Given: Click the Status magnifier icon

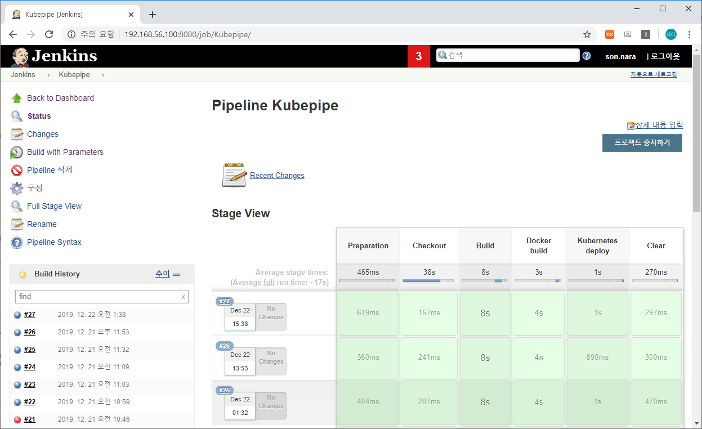Looking at the screenshot, I should tap(17, 116).
